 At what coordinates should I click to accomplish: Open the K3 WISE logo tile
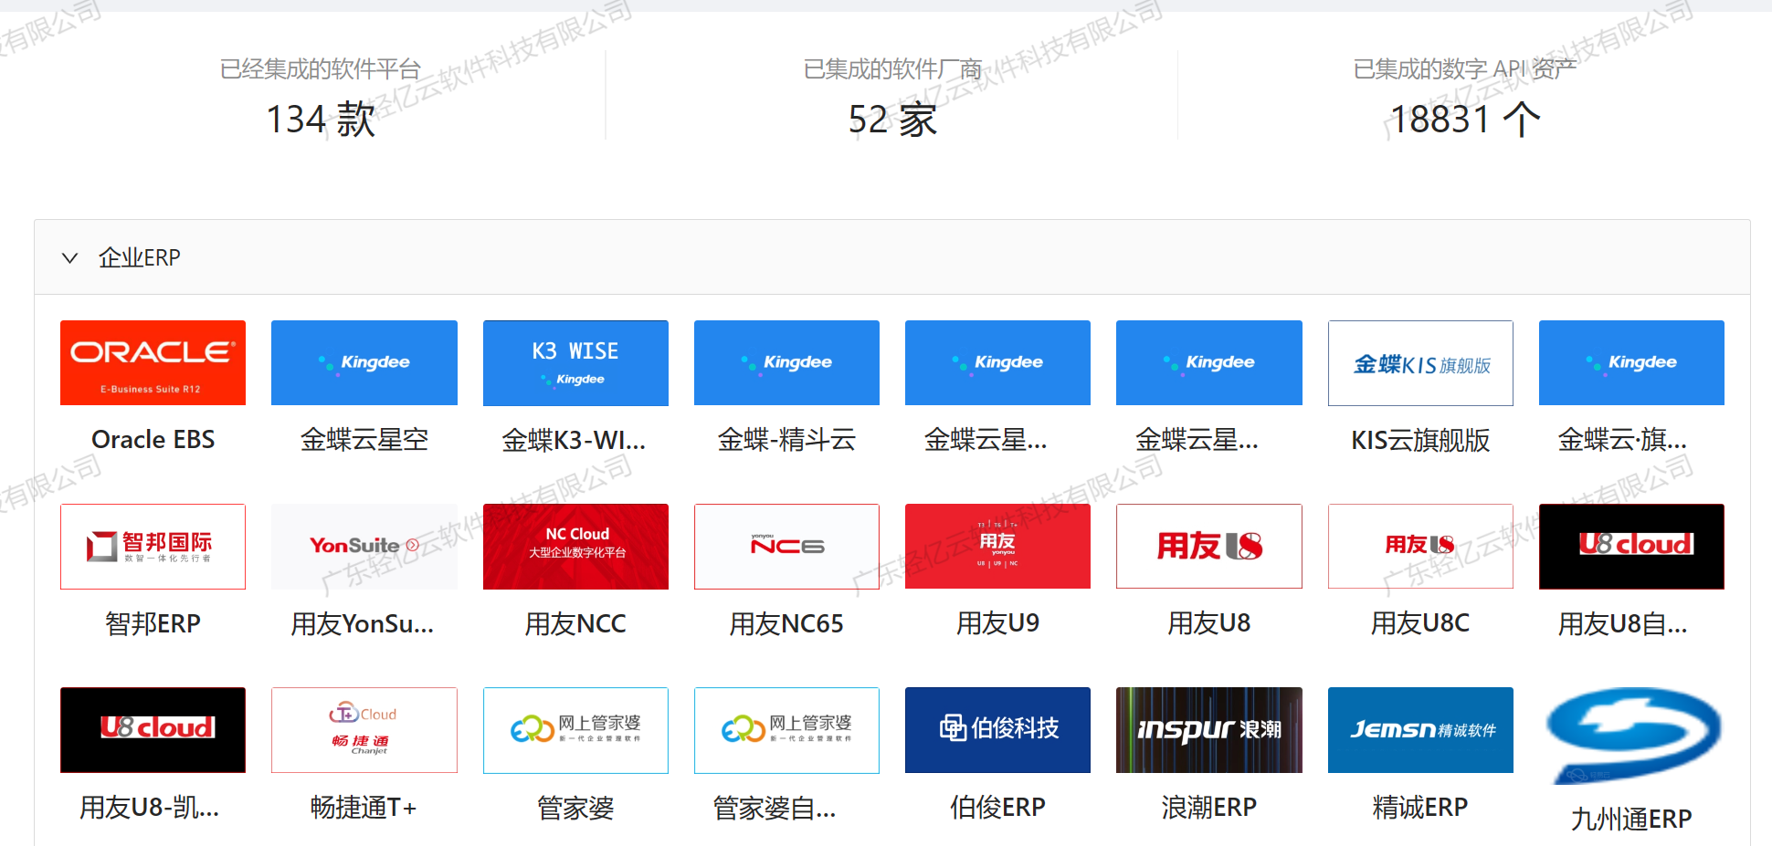click(x=575, y=362)
